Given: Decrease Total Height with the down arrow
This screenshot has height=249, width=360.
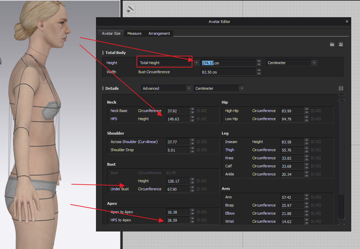Looking at the screenshot, I should (259, 64).
